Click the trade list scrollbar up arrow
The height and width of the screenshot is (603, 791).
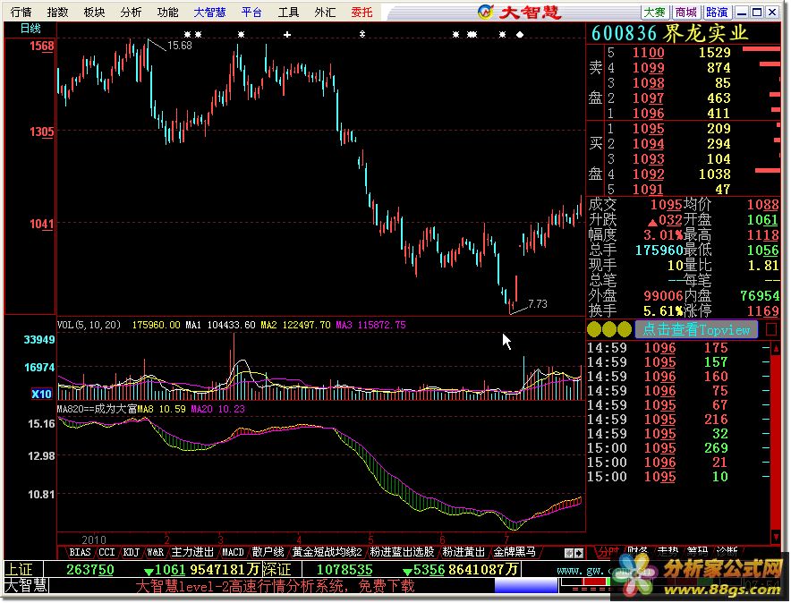[x=776, y=348]
